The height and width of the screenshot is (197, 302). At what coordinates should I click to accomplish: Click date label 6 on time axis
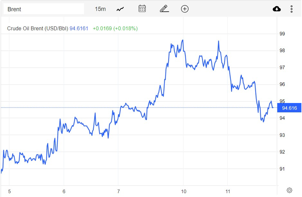tap(64, 191)
